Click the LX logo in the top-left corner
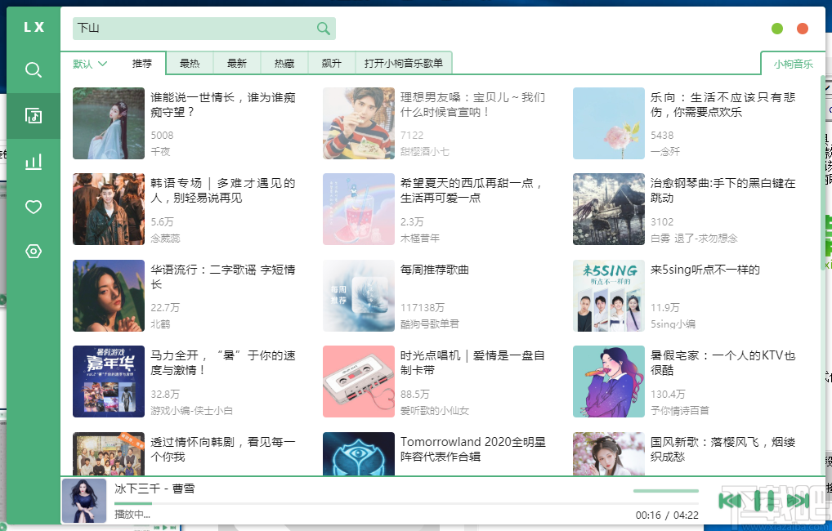The image size is (832, 531). 33,26
